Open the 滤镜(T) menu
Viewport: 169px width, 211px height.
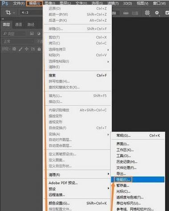[x=113, y=3]
